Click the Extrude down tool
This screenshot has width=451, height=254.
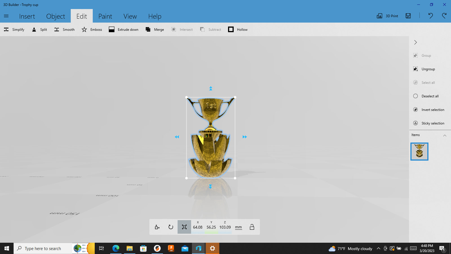(123, 29)
